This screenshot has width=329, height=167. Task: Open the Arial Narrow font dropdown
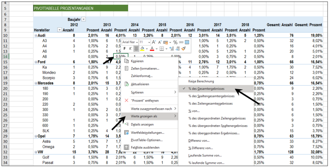(x=137, y=42)
